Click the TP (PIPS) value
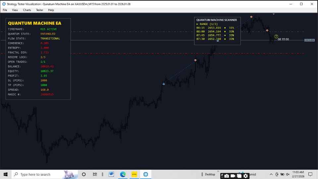The width and height of the screenshot is (318, 179). (44, 85)
